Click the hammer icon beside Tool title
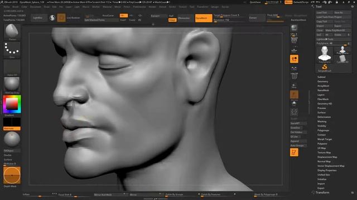Image resolution: width=357 pixels, height=200 pixels. 313,6
